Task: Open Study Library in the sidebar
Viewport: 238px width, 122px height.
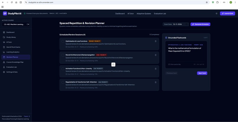Action: [x=16, y=37]
